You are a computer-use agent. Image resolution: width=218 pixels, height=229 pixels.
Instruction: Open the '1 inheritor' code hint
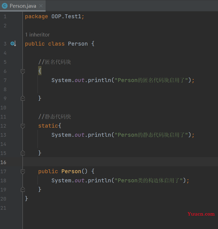[37, 35]
